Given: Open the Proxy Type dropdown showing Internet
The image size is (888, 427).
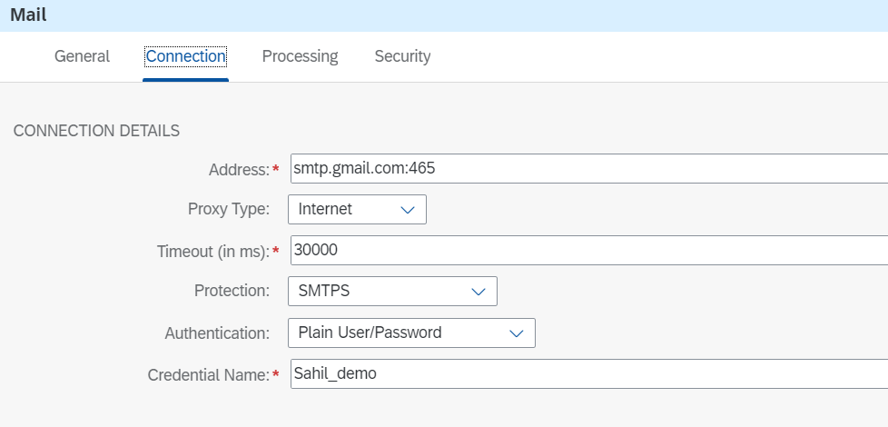Looking at the screenshot, I should click(x=358, y=210).
